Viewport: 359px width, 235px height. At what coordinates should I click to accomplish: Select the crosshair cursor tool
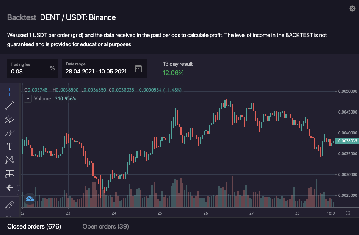tap(9, 92)
